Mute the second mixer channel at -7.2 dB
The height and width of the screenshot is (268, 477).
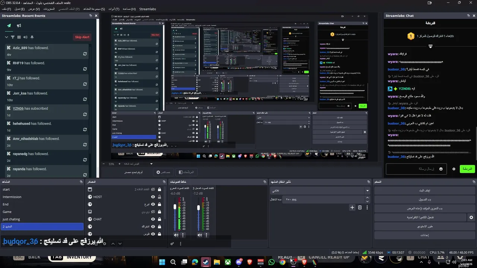pyautogui.click(x=200, y=235)
